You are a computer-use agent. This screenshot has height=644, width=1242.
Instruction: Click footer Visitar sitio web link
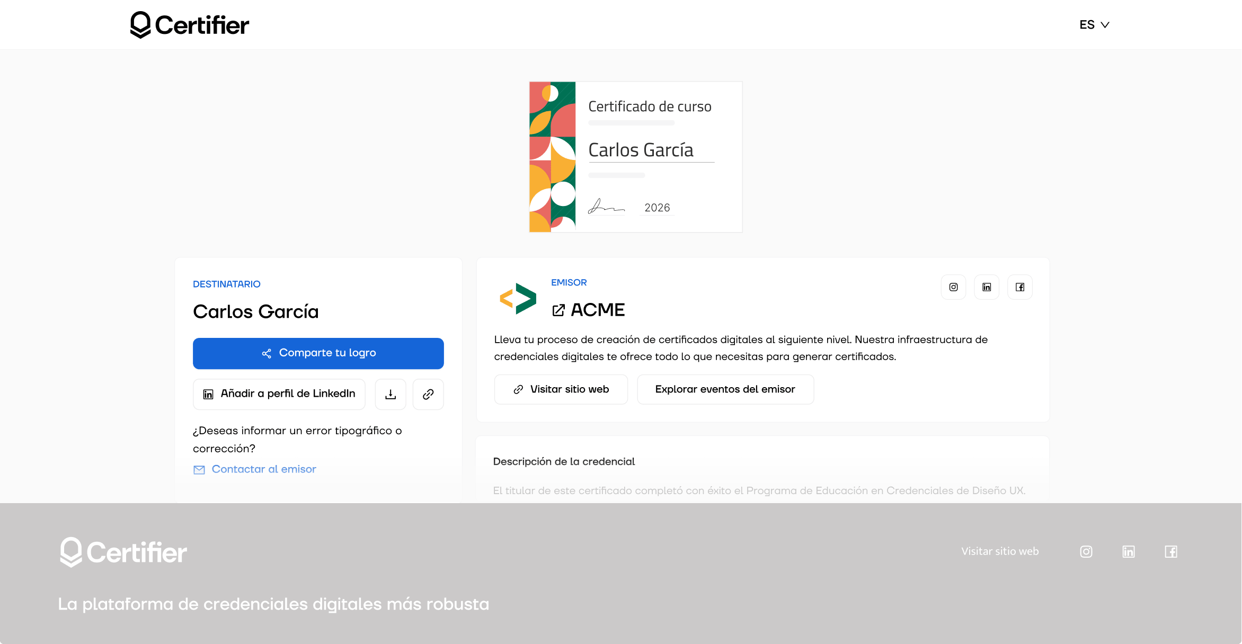[x=1000, y=551]
